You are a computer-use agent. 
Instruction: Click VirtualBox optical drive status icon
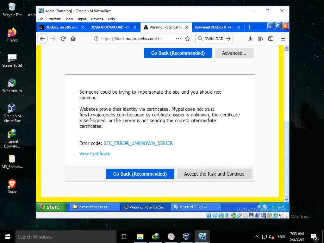[x=215, y=215]
